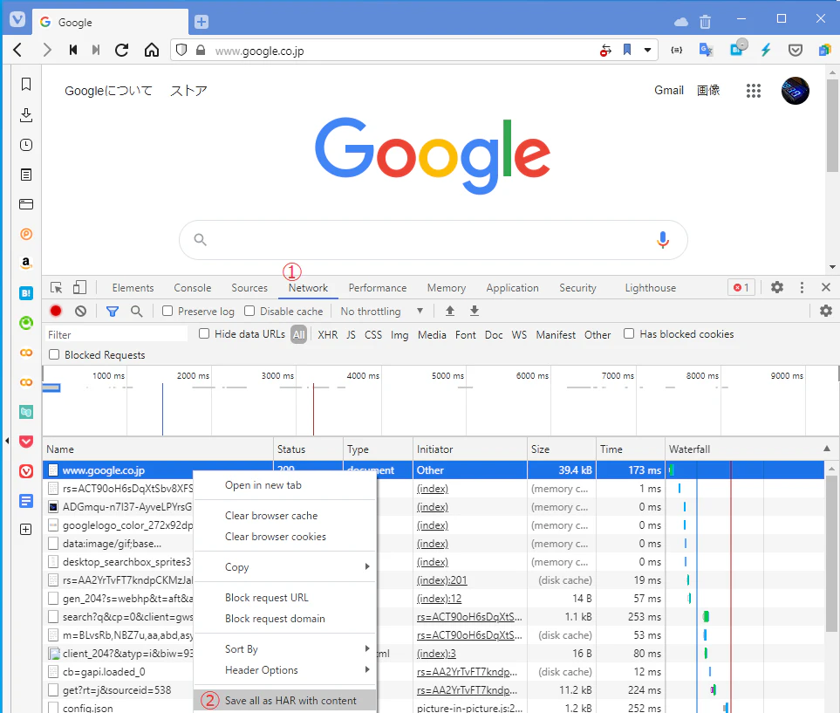Go back to previous page
This screenshot has height=713, width=840.
[17, 51]
